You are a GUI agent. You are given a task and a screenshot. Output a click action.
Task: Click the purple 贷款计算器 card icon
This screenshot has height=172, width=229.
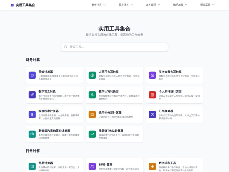pyautogui.click(x=32, y=75)
